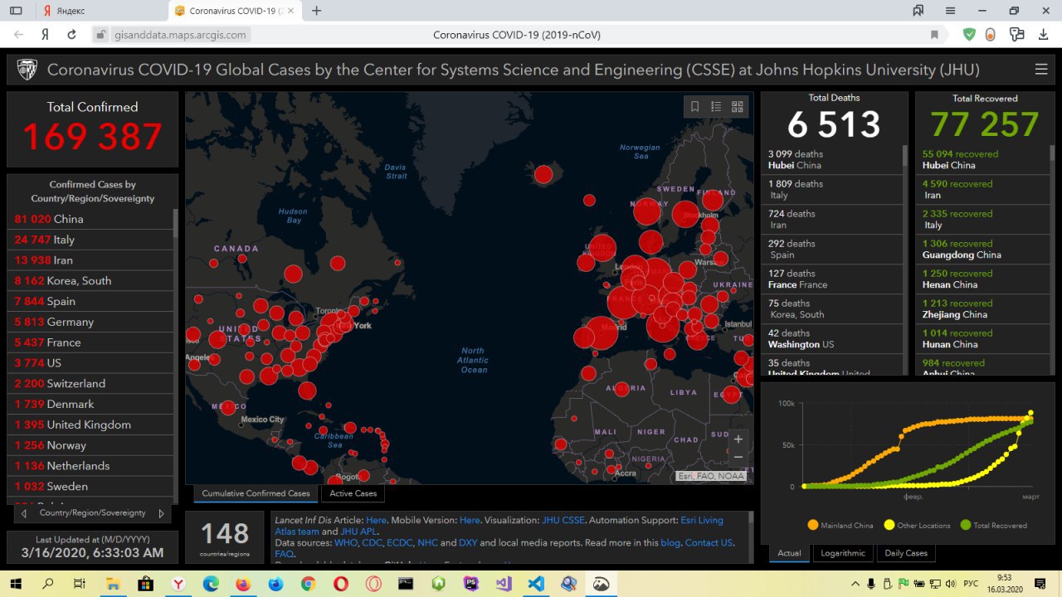Screen dimensions: 1062x597
Task: Select Spain deaths entry
Action: pos(831,249)
